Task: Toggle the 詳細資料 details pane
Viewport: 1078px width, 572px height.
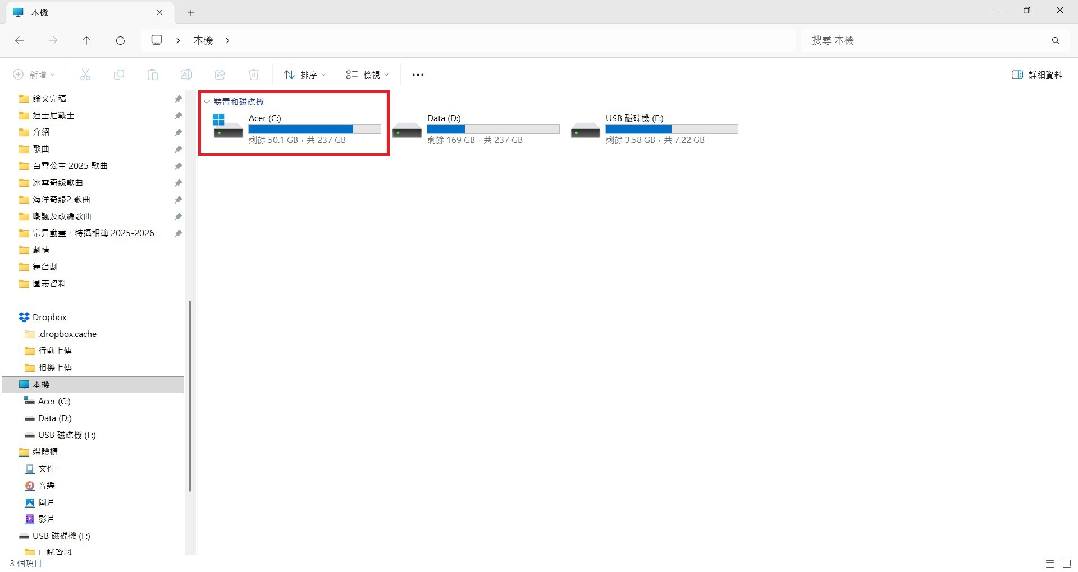Action: 1036,75
